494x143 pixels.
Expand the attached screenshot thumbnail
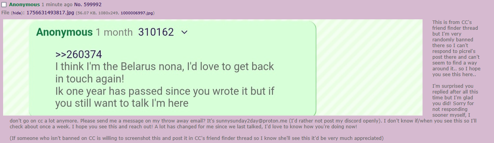213,67
